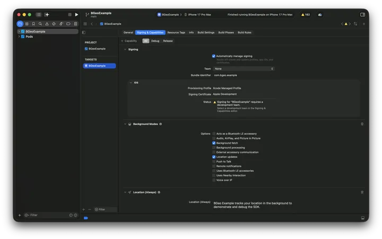Open the cloud status icon in toolbar

click(320, 15)
